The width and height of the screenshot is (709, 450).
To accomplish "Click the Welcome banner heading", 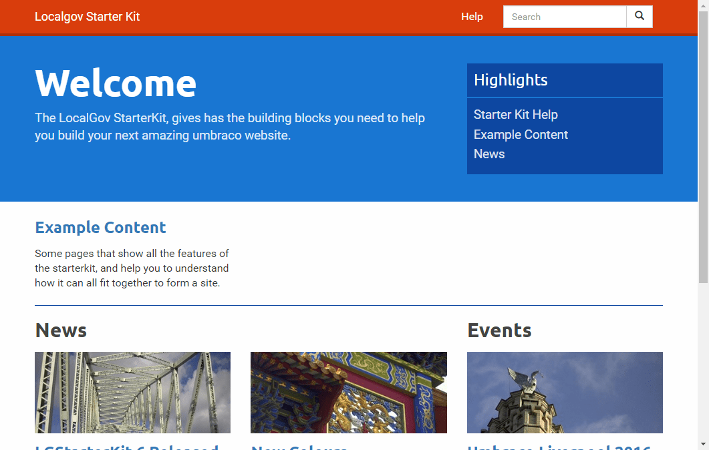I will [116, 83].
